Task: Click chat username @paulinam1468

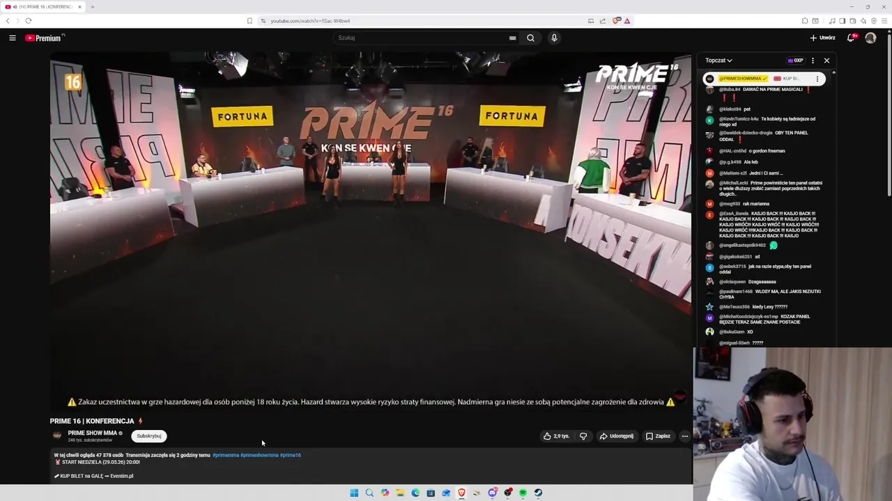Action: point(736,292)
